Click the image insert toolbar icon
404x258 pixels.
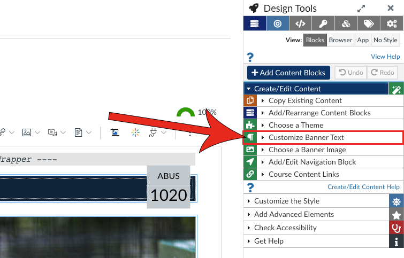click(27, 132)
